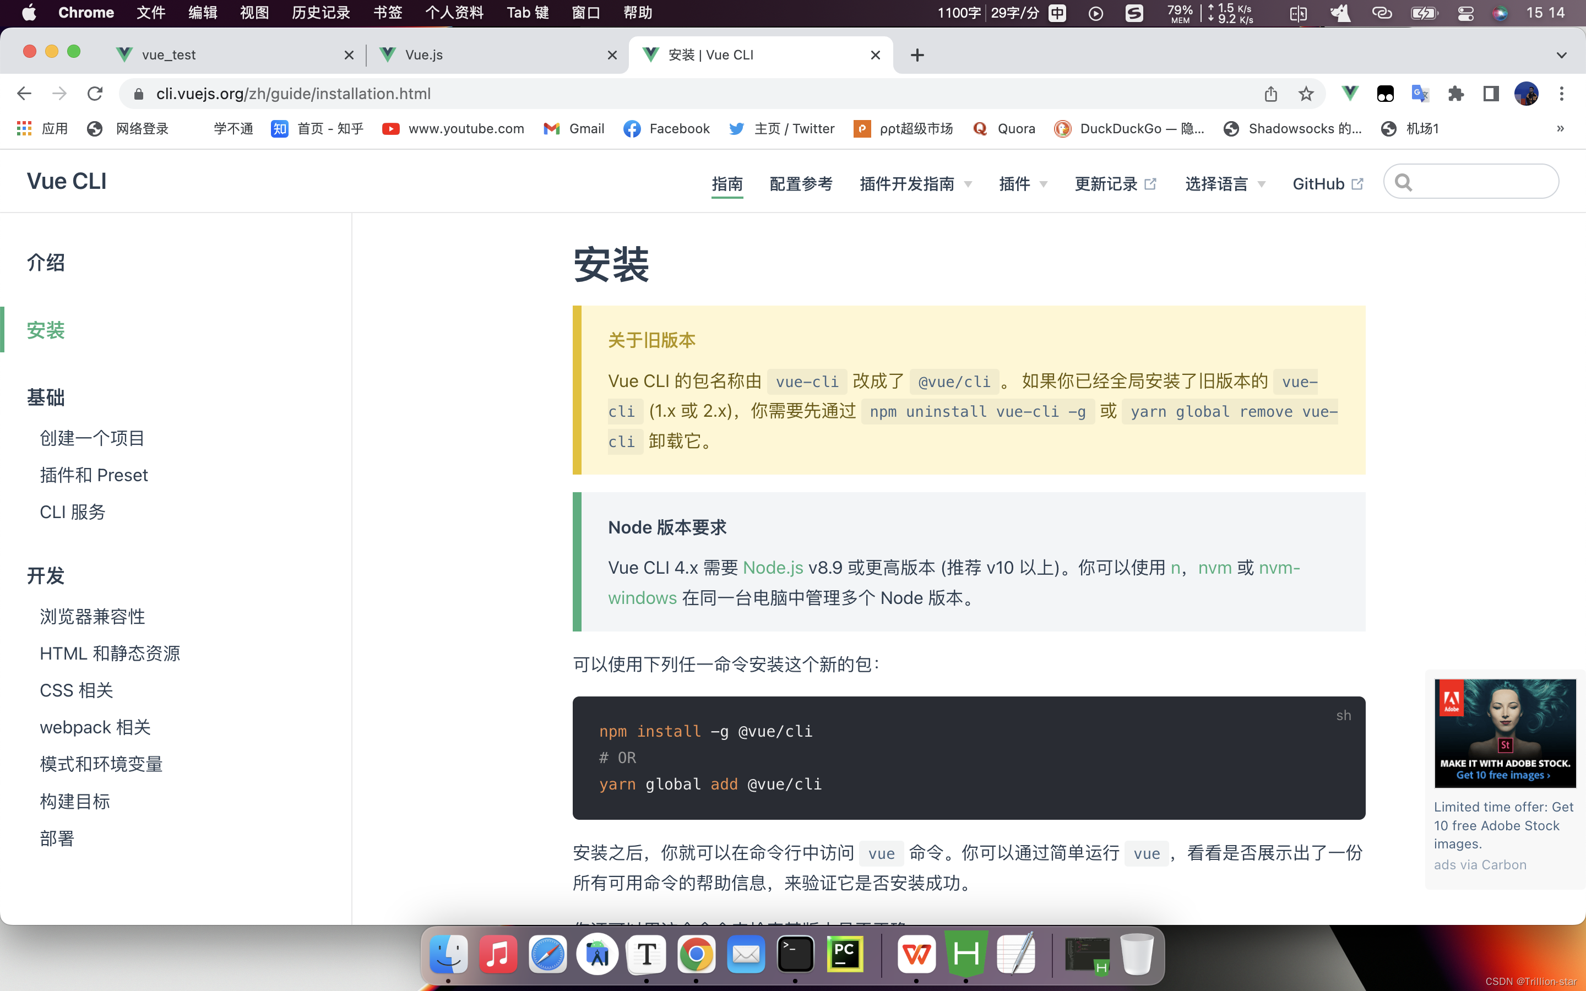Open PyCharm from the Dock
The width and height of the screenshot is (1586, 991).
tap(845, 955)
